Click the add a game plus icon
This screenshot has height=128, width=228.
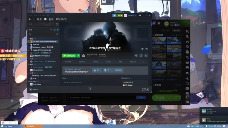(x=30, y=90)
